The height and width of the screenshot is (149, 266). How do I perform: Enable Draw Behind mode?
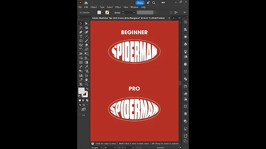(83, 105)
